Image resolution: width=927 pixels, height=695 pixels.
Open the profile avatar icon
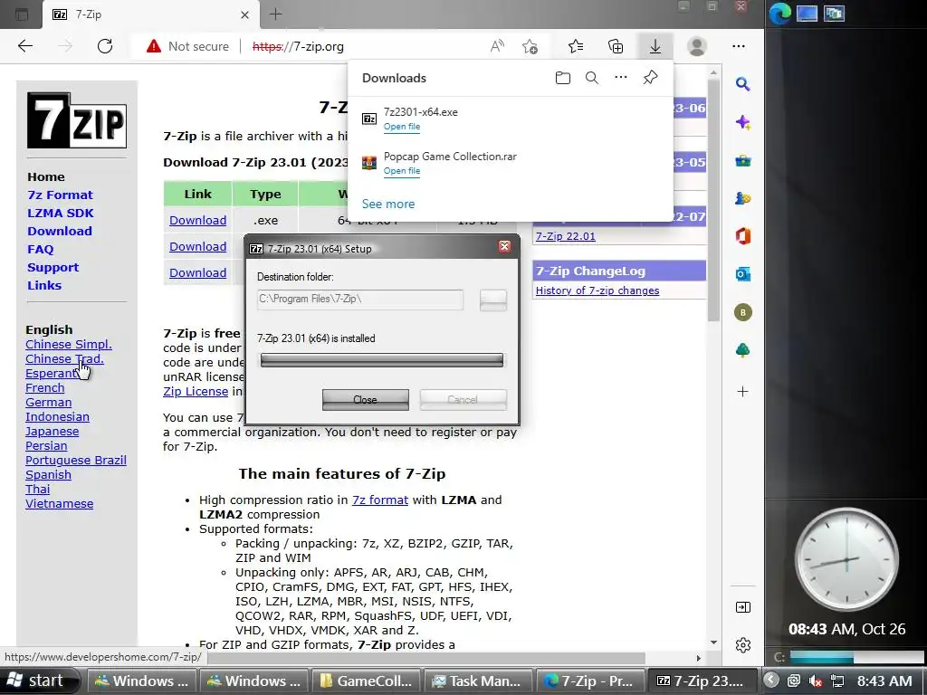tap(697, 46)
